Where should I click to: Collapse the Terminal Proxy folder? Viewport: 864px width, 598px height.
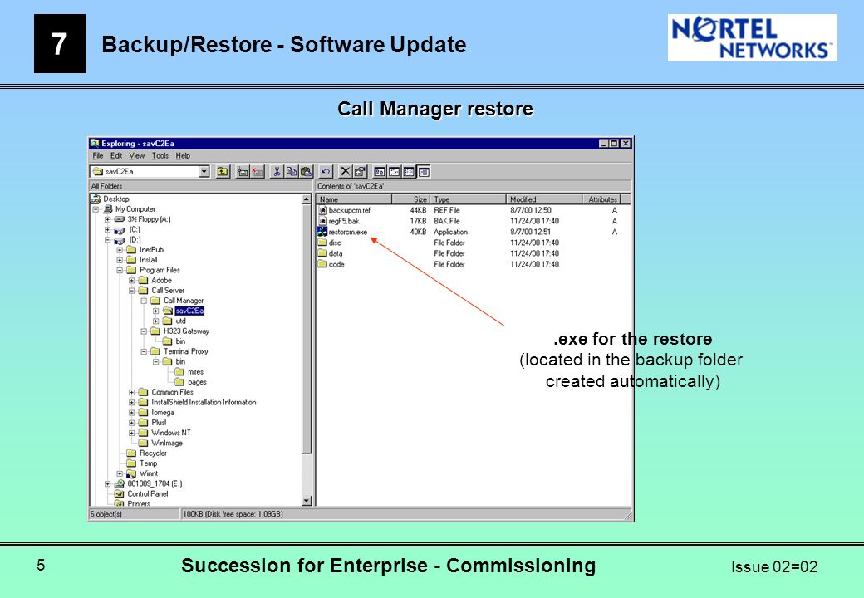coord(144,351)
